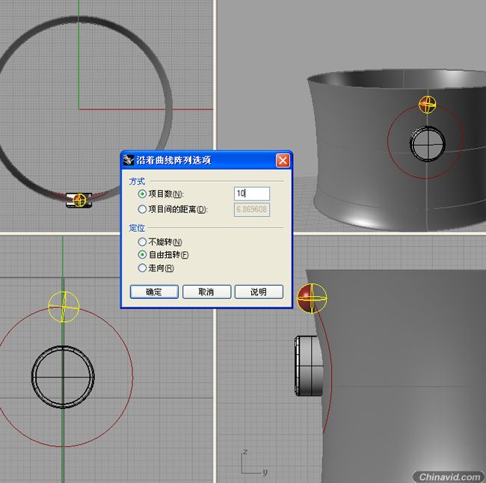Viewport: 486px width, 483px height.
Task: Click the item count input field
Action: pos(252,194)
